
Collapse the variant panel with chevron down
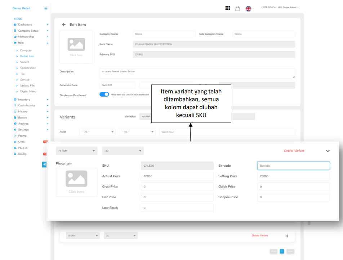point(328,151)
